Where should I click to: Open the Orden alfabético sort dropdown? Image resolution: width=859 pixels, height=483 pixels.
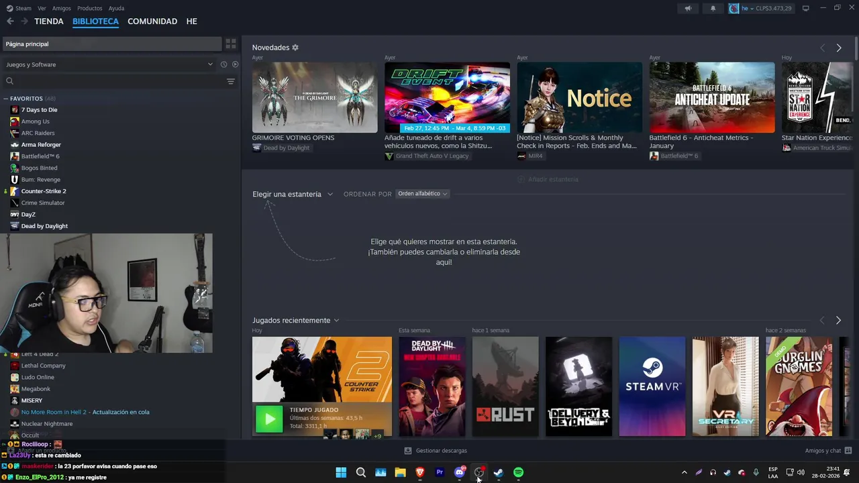pyautogui.click(x=422, y=194)
